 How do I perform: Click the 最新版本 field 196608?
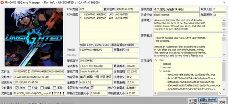(x=132, y=66)
